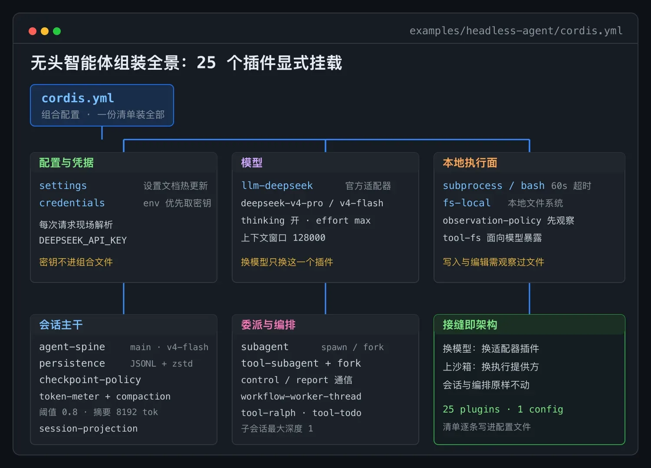651x468 pixels.
Task: Click the 25 plugins · 1 config line
Action: click(503, 409)
